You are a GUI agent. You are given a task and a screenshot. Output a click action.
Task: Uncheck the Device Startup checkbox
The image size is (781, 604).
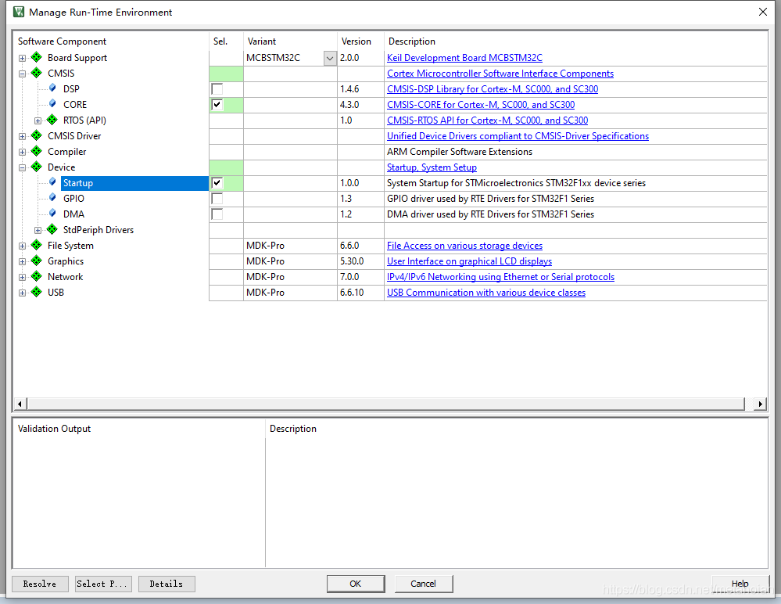217,183
